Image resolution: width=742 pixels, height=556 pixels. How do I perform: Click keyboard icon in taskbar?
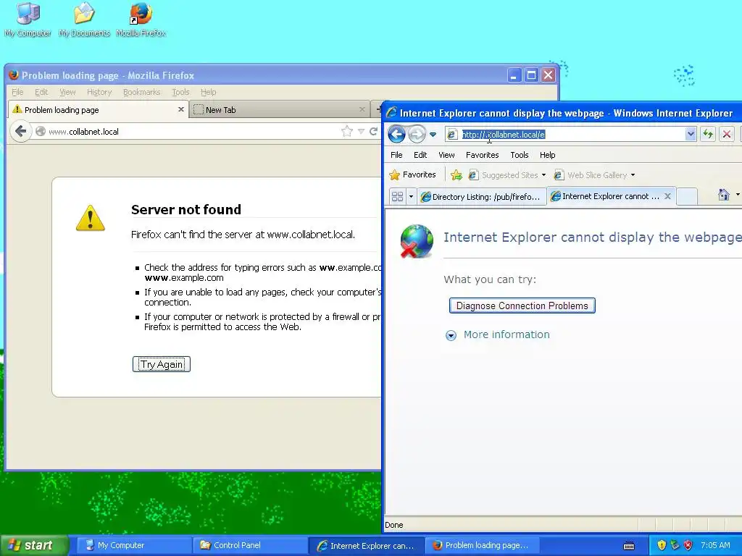point(629,546)
